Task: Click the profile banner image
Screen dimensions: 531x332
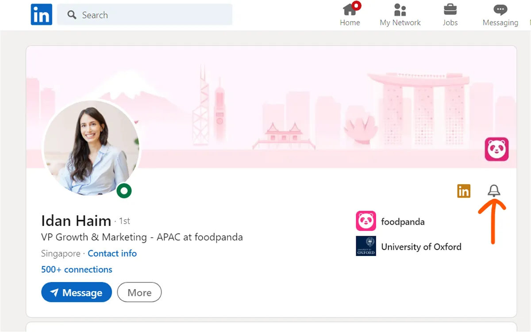Action: coord(271,107)
